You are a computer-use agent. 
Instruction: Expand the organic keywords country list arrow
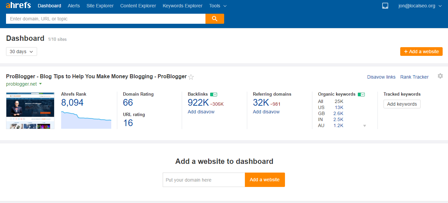(365, 126)
